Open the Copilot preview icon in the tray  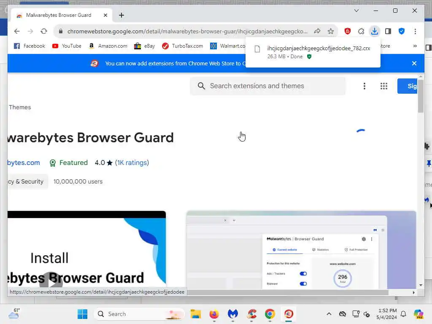tap(418, 314)
